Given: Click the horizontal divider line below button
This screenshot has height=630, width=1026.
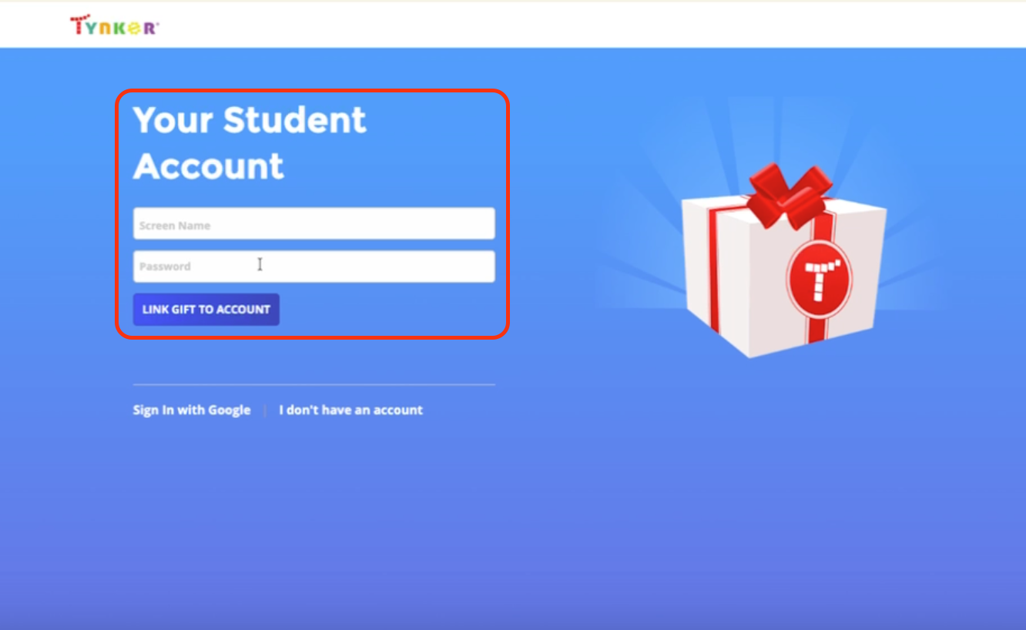Looking at the screenshot, I should point(313,384).
